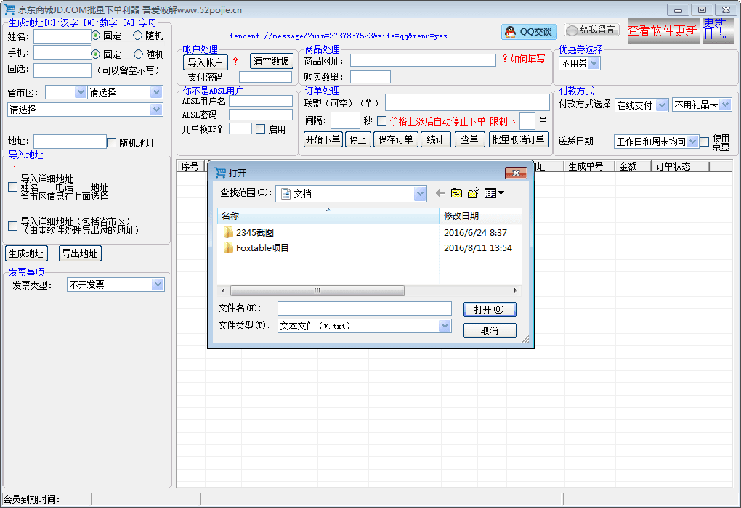Go up one folder level in dialog
This screenshot has height=508, width=741.
(456, 193)
